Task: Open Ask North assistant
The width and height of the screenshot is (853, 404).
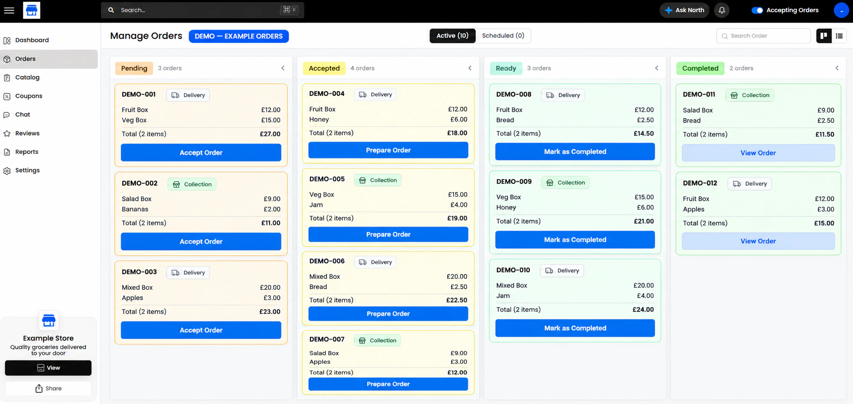Action: [684, 10]
